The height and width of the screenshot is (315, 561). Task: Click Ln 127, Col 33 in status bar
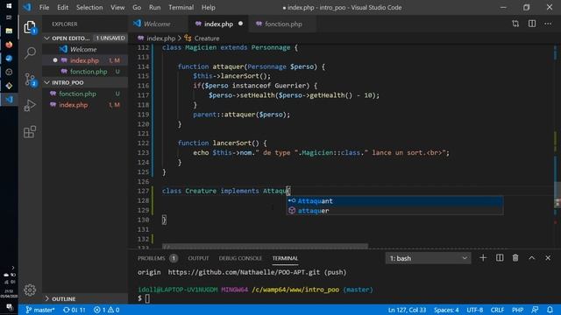[x=407, y=310]
